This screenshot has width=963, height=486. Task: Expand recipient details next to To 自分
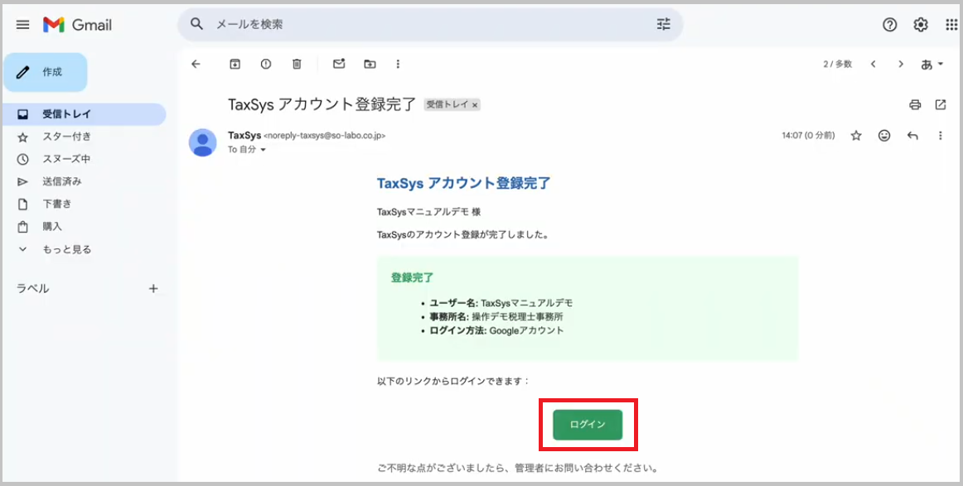[x=263, y=150]
